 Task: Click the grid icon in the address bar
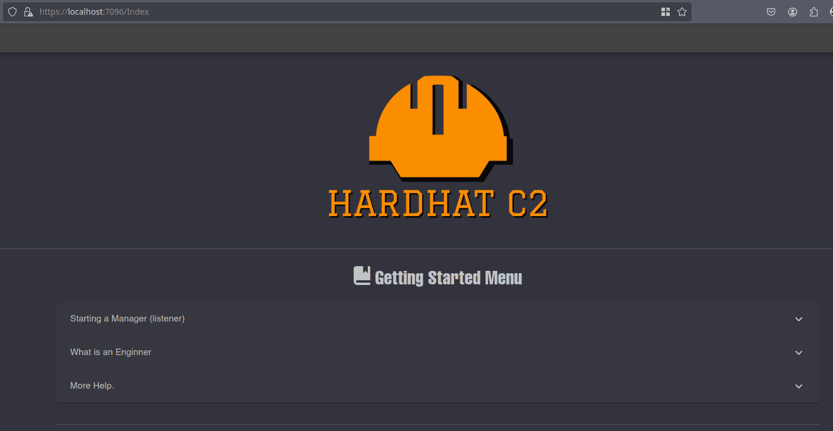(666, 12)
